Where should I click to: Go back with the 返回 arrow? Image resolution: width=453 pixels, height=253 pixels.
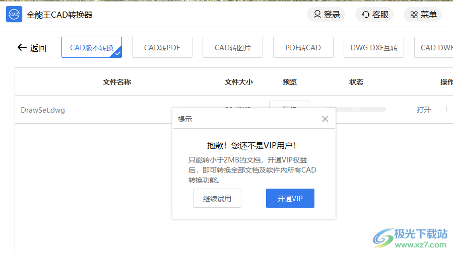32,48
